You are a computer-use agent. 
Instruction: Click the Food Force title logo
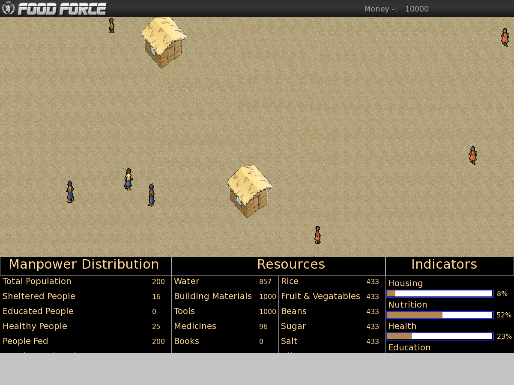pyautogui.click(x=62, y=9)
